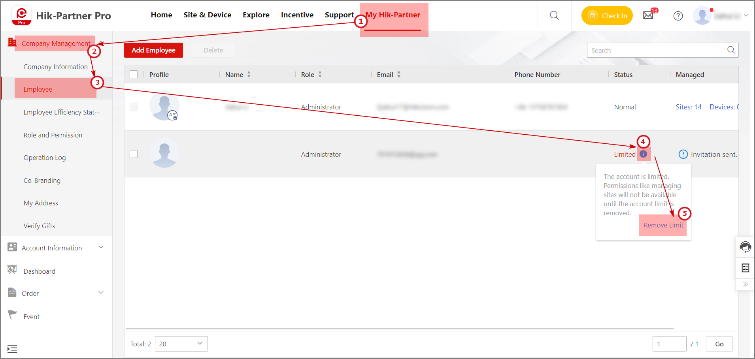Click the Normal status text
The height and width of the screenshot is (359, 755).
point(625,107)
